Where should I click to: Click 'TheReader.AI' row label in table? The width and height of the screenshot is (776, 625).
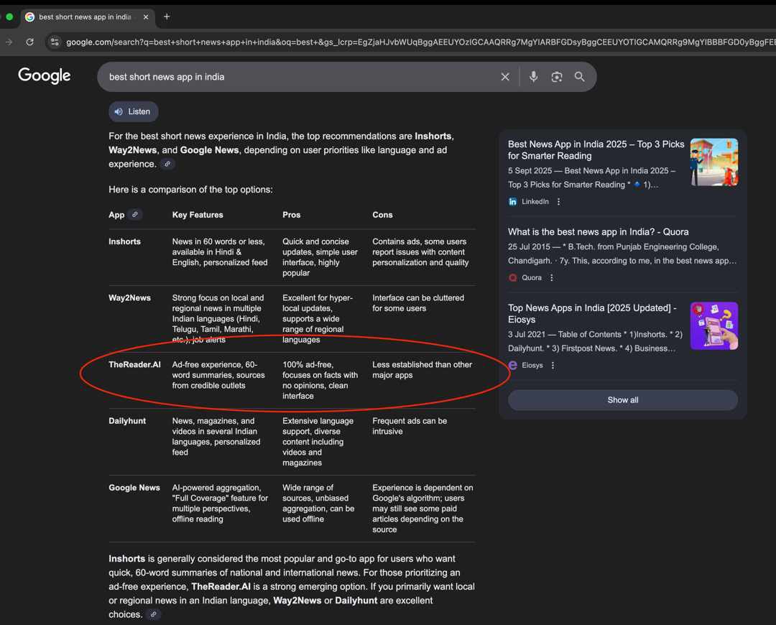(134, 365)
